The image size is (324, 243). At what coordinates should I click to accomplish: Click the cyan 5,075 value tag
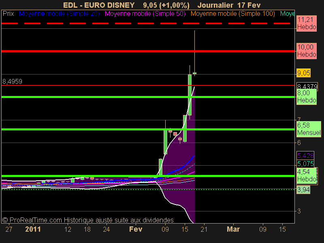305,164
